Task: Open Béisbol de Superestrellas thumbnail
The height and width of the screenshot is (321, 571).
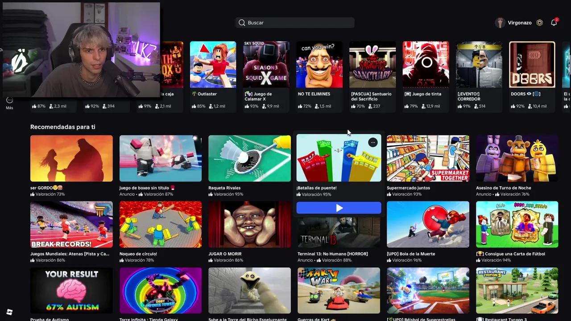Action: click(428, 291)
